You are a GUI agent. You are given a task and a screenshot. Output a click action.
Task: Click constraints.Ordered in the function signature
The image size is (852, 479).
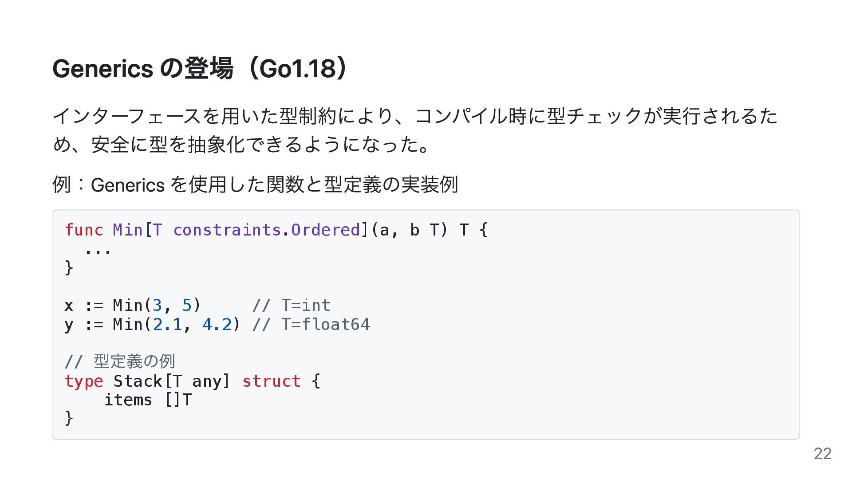click(266, 230)
